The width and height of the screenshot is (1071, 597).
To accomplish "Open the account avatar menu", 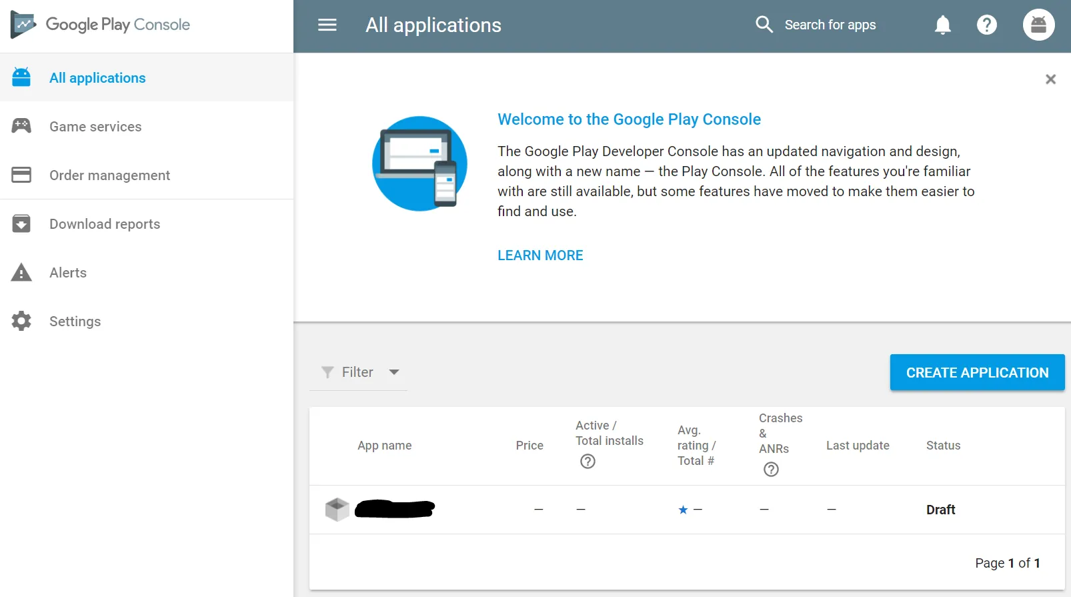I will 1038,25.
